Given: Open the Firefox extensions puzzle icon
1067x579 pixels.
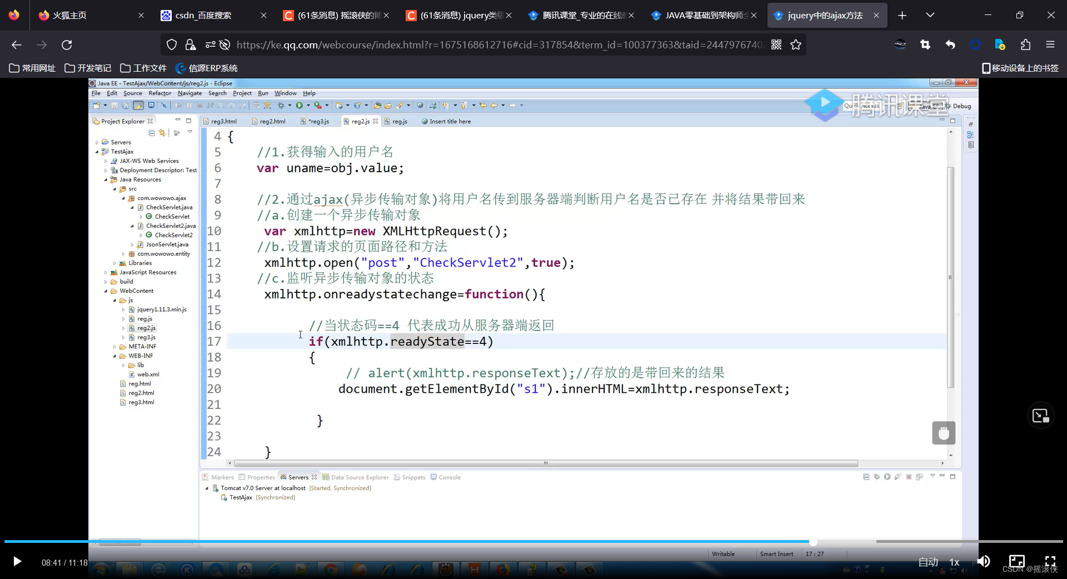Looking at the screenshot, I should [x=1025, y=45].
